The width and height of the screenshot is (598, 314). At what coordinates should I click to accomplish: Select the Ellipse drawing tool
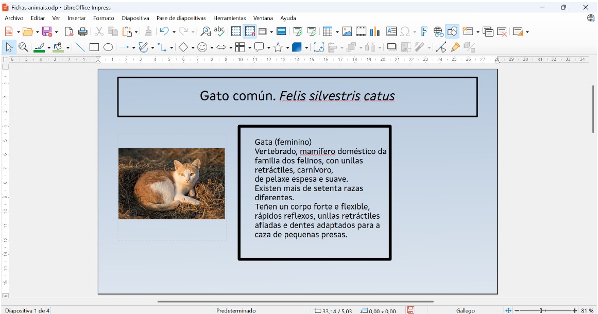tap(108, 47)
